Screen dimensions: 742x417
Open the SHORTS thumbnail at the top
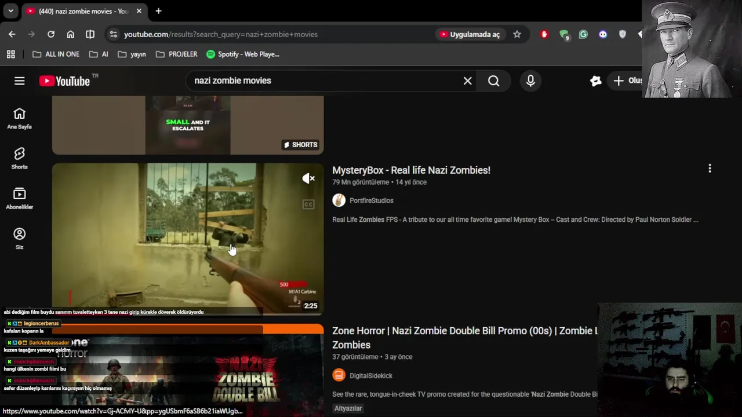(x=188, y=125)
